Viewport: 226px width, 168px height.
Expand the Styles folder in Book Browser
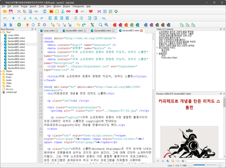pos(2,71)
